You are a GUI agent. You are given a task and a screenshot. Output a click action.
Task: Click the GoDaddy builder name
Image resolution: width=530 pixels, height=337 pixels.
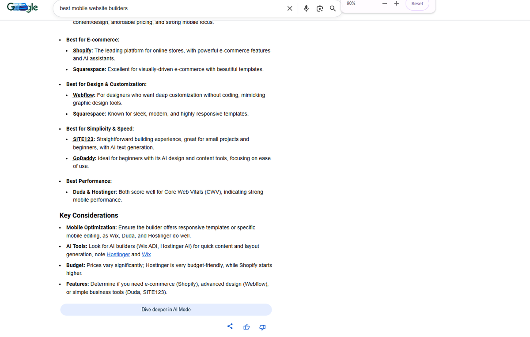[84, 158]
